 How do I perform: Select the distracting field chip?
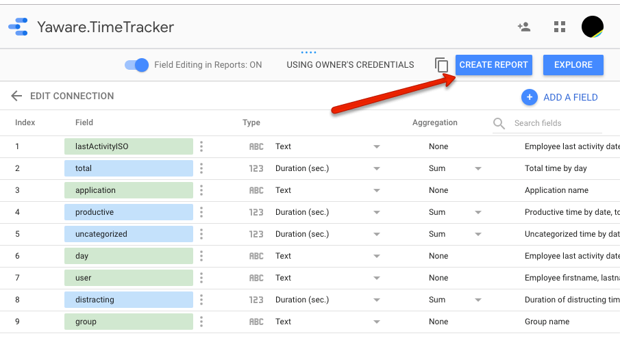point(129,300)
